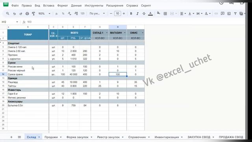The width and height of the screenshot is (252, 142).
Task: Open horizontal align options
Action: 183,14
